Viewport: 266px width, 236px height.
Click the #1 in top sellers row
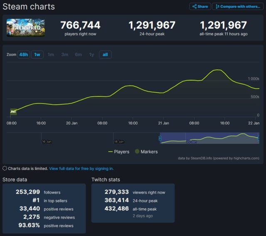coord(50,200)
